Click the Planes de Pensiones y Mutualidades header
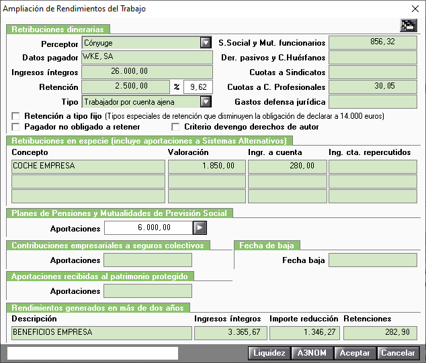426x363 pixels. [x=120, y=213]
